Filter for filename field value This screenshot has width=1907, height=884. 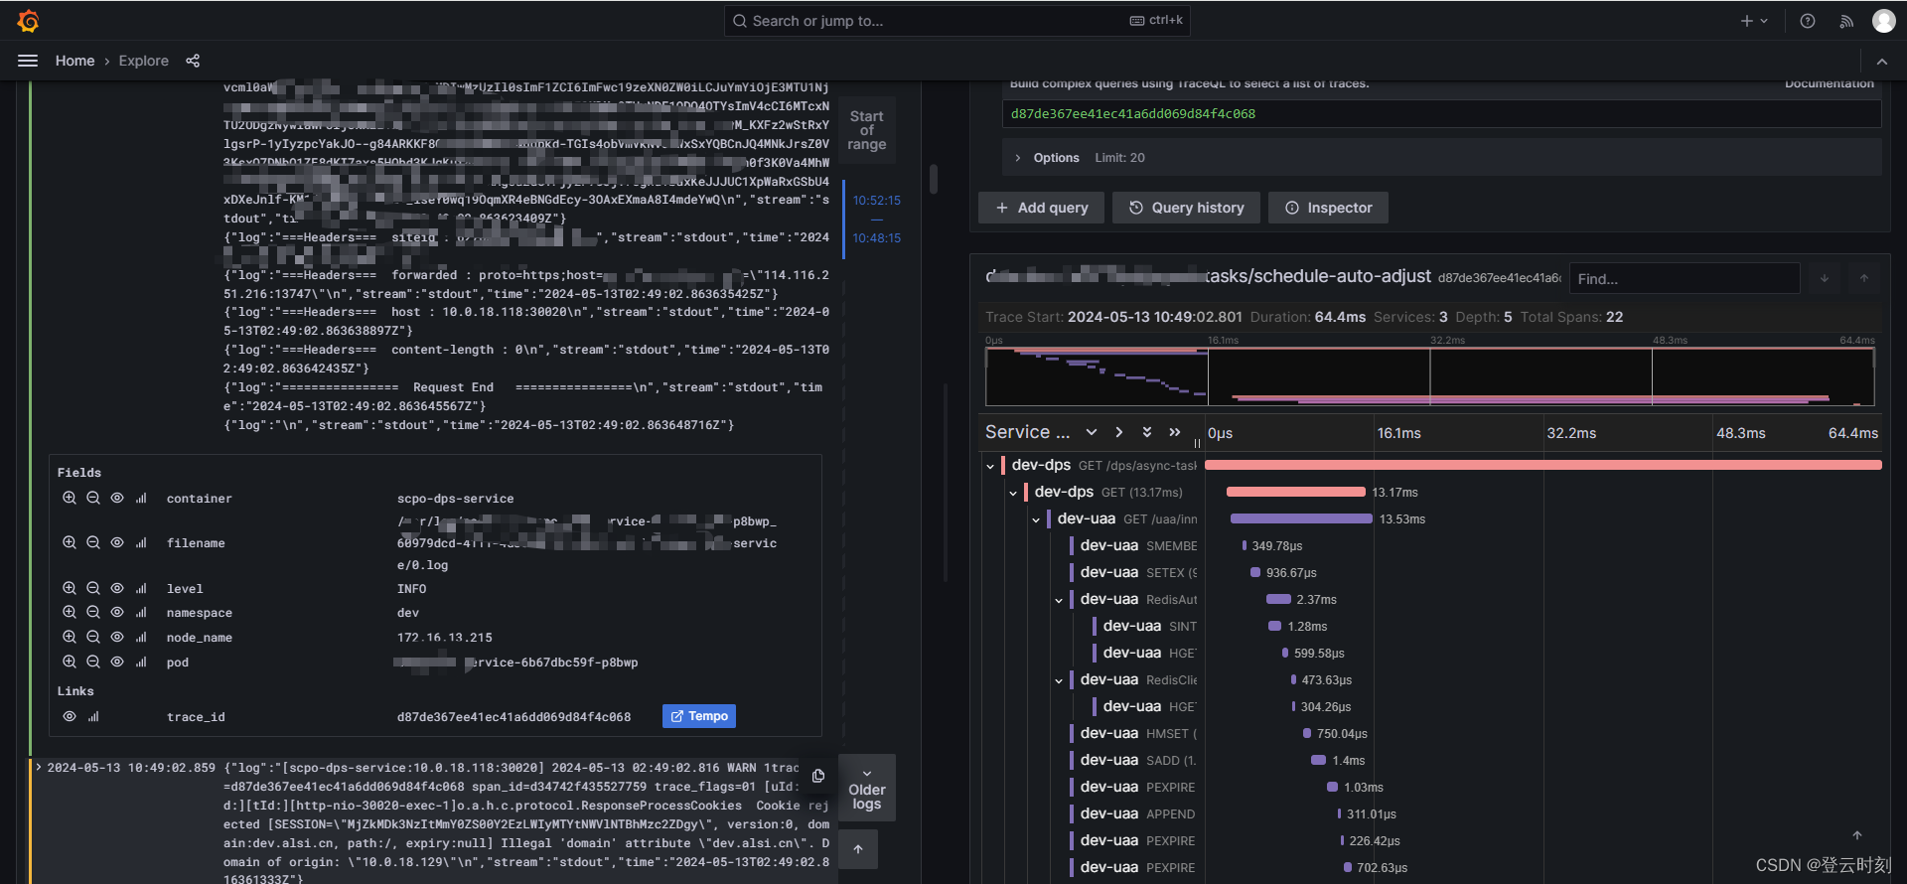pyautogui.click(x=70, y=543)
